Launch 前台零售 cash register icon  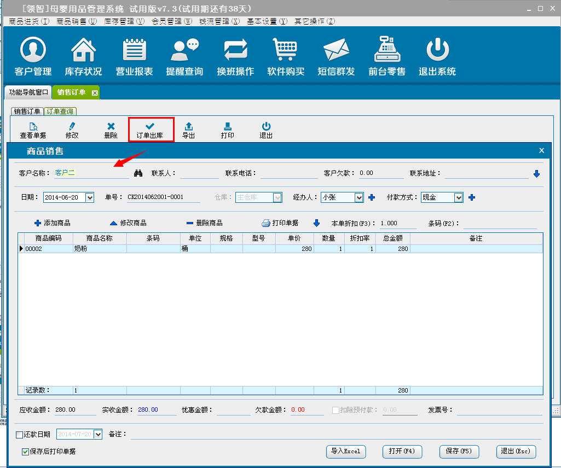coord(387,57)
